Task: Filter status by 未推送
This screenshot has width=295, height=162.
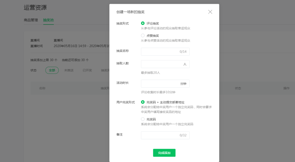Action: click(69, 70)
